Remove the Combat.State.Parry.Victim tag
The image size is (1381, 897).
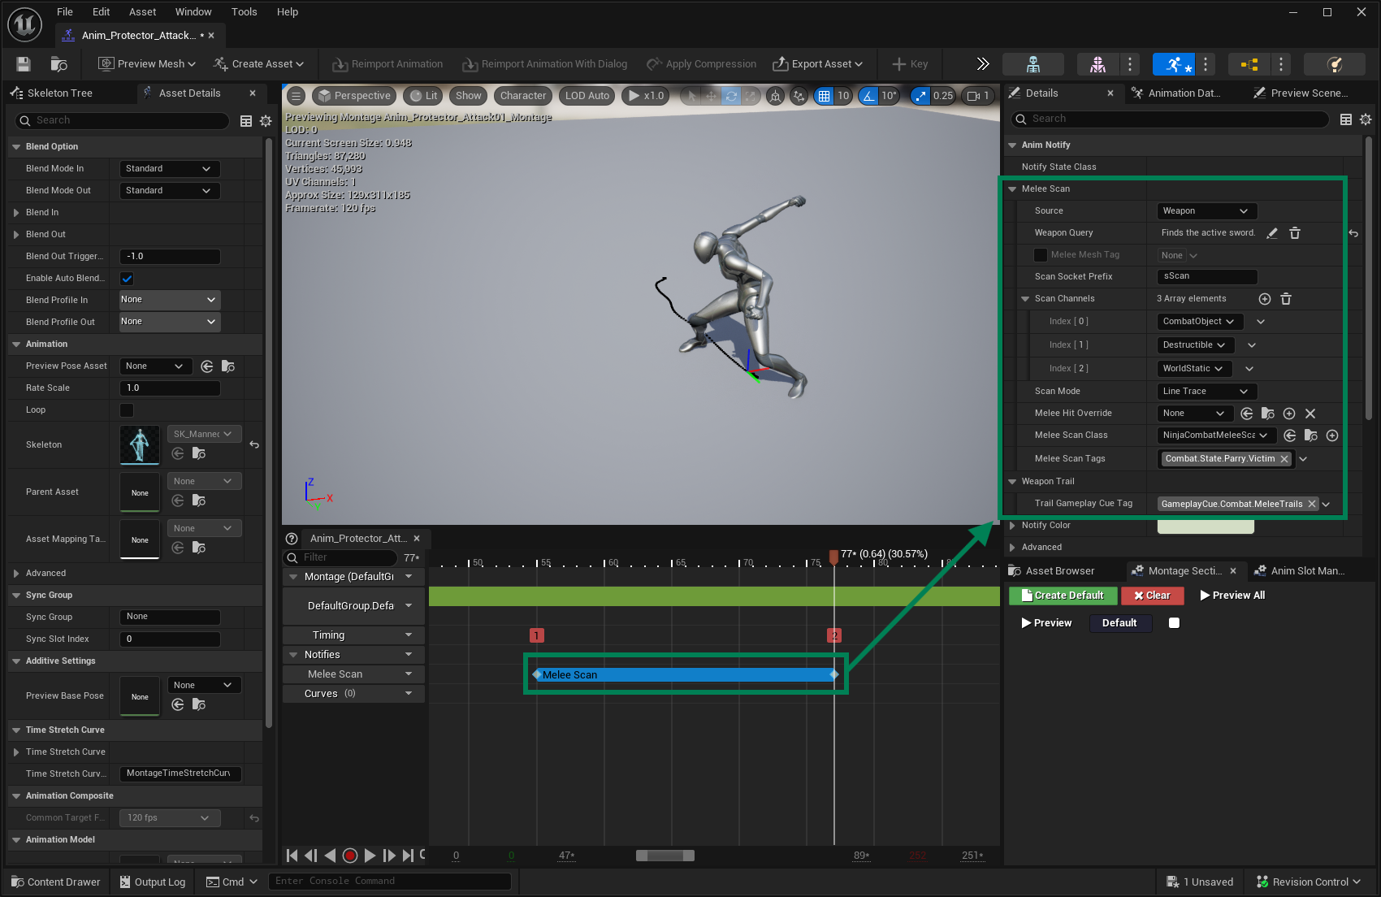pos(1284,459)
